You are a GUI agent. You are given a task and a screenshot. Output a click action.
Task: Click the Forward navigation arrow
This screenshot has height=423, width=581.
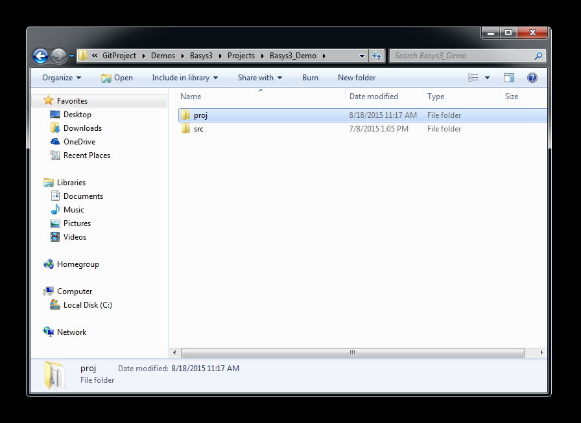tap(58, 56)
